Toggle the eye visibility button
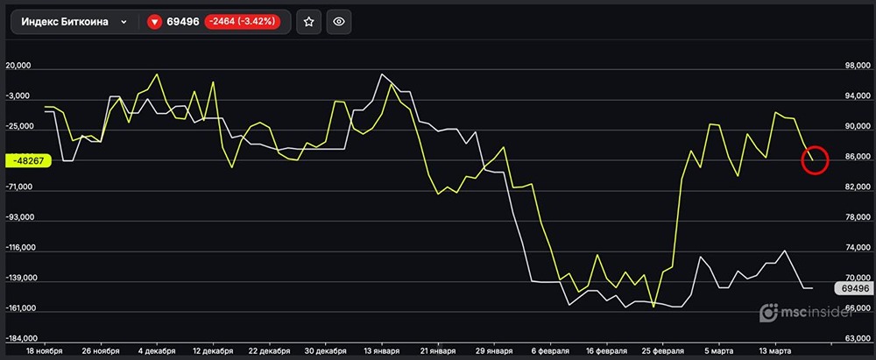876x360 pixels. (339, 23)
